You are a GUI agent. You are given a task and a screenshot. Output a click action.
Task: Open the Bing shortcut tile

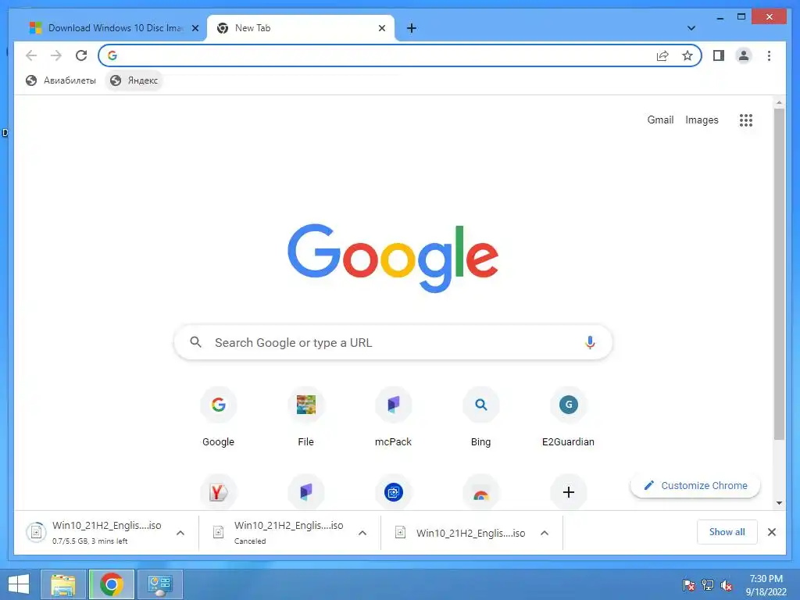click(x=480, y=417)
